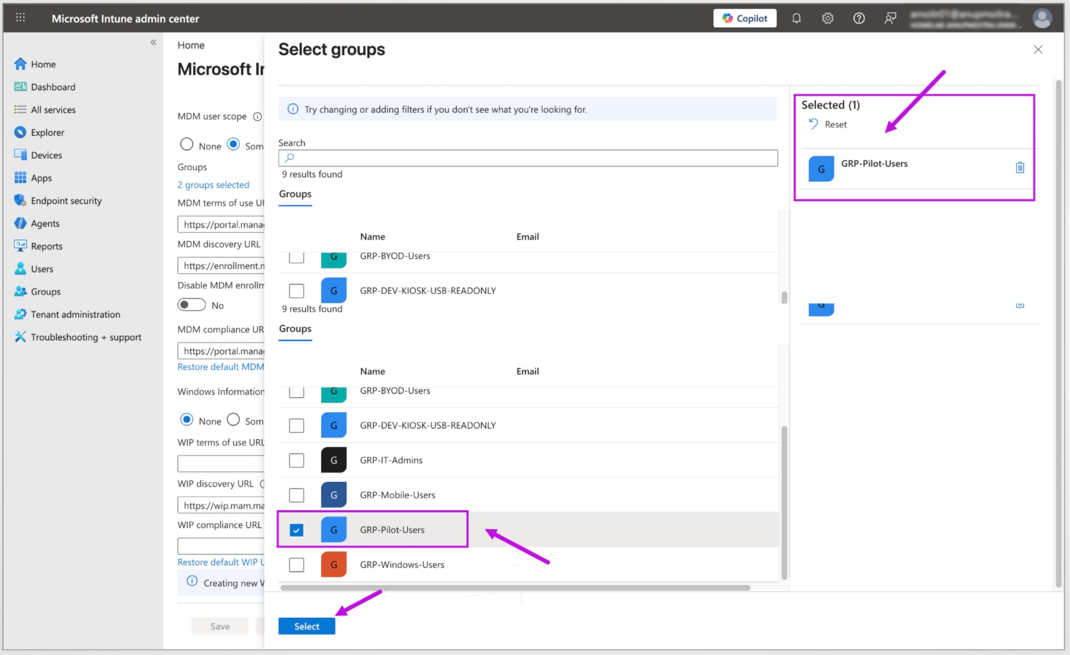Click the Users icon in sidebar
Screen dimensions: 1070x655
coord(20,269)
